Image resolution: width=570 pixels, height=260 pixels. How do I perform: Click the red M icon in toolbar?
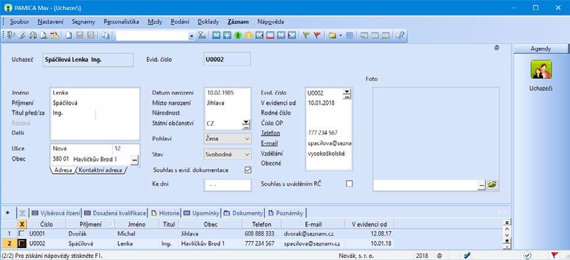point(270,35)
